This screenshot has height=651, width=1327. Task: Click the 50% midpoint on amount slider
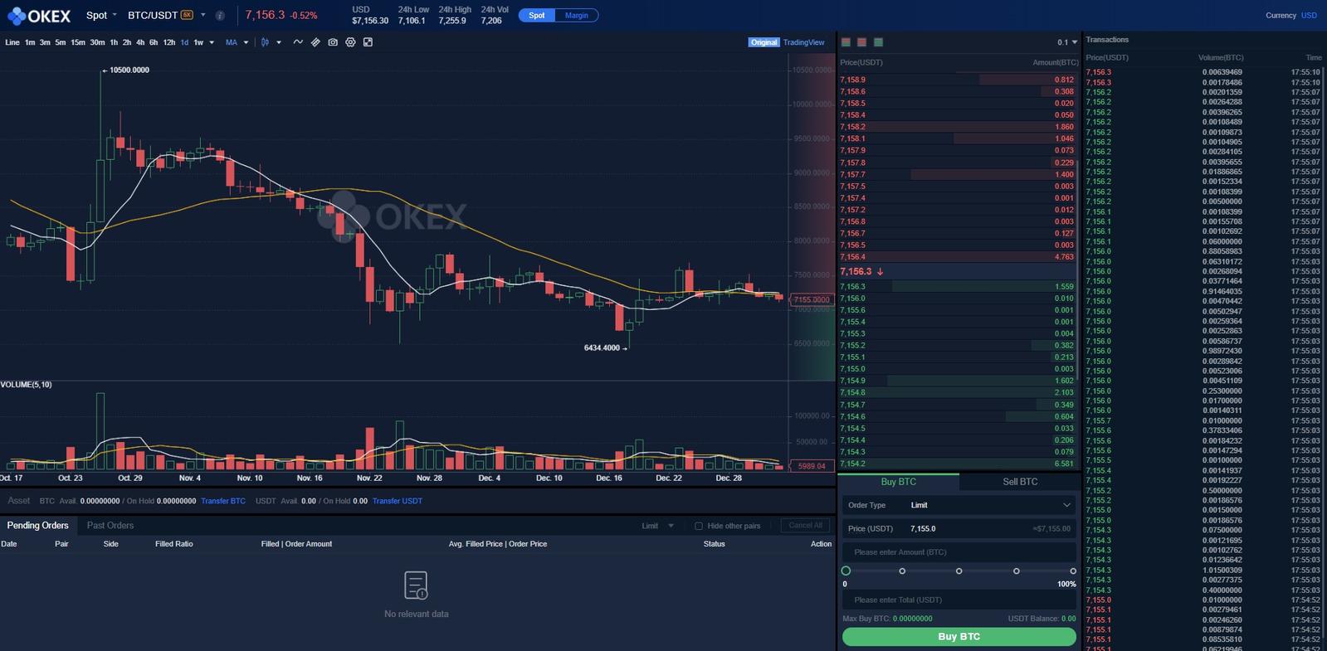coord(959,571)
